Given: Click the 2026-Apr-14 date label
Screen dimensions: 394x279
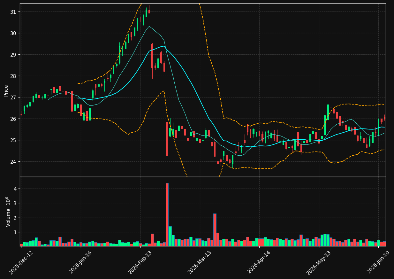Looking at the screenshot, I should click(259, 262).
